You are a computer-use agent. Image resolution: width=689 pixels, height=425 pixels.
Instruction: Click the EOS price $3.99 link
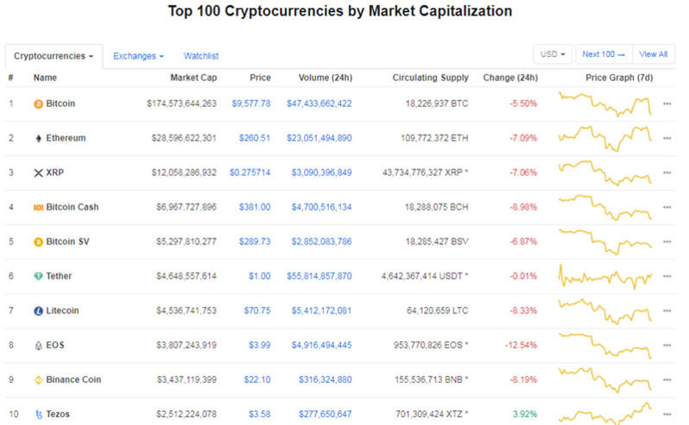tap(260, 345)
